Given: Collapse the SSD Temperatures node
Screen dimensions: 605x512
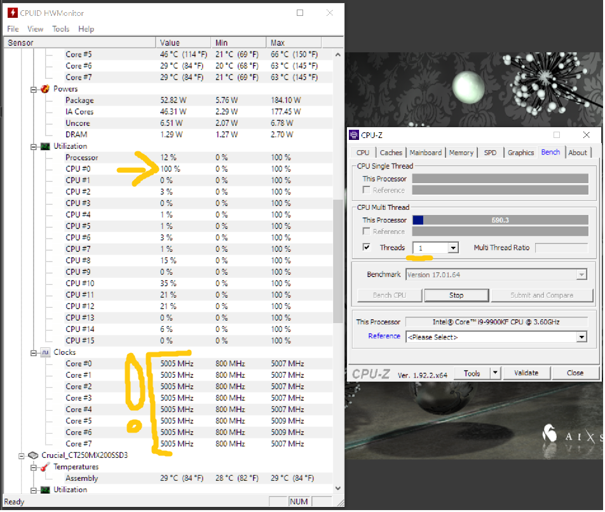Looking at the screenshot, I should 34,467.
